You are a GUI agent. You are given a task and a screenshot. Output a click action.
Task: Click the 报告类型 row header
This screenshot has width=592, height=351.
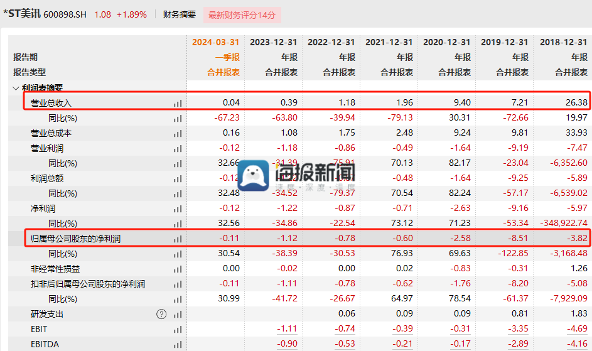[x=30, y=72]
